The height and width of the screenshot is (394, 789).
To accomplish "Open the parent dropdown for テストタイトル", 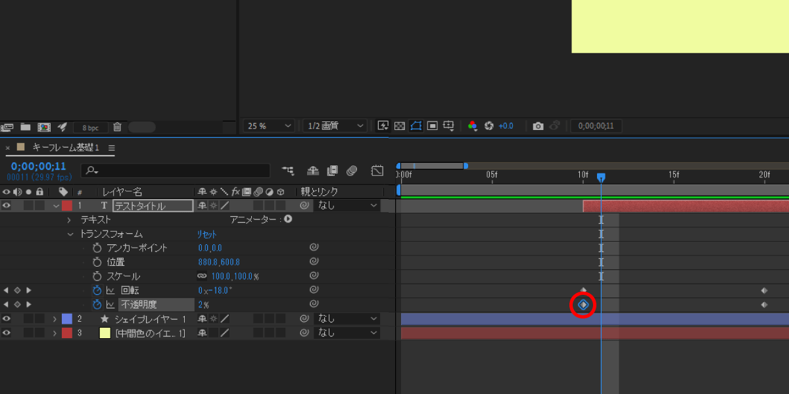I will 347,206.
